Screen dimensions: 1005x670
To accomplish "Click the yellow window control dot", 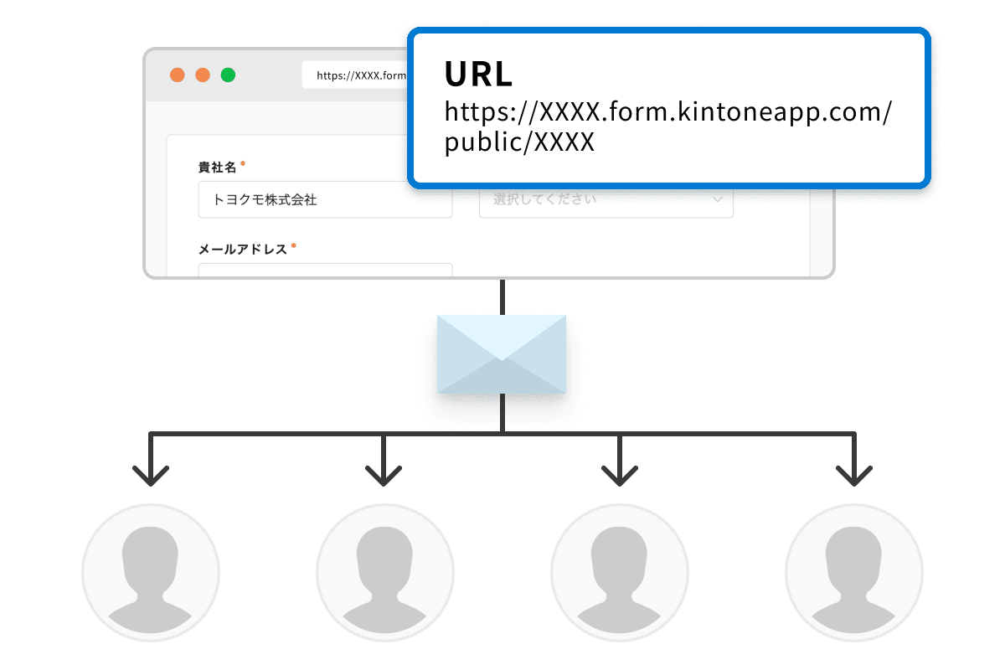I will pyautogui.click(x=202, y=74).
